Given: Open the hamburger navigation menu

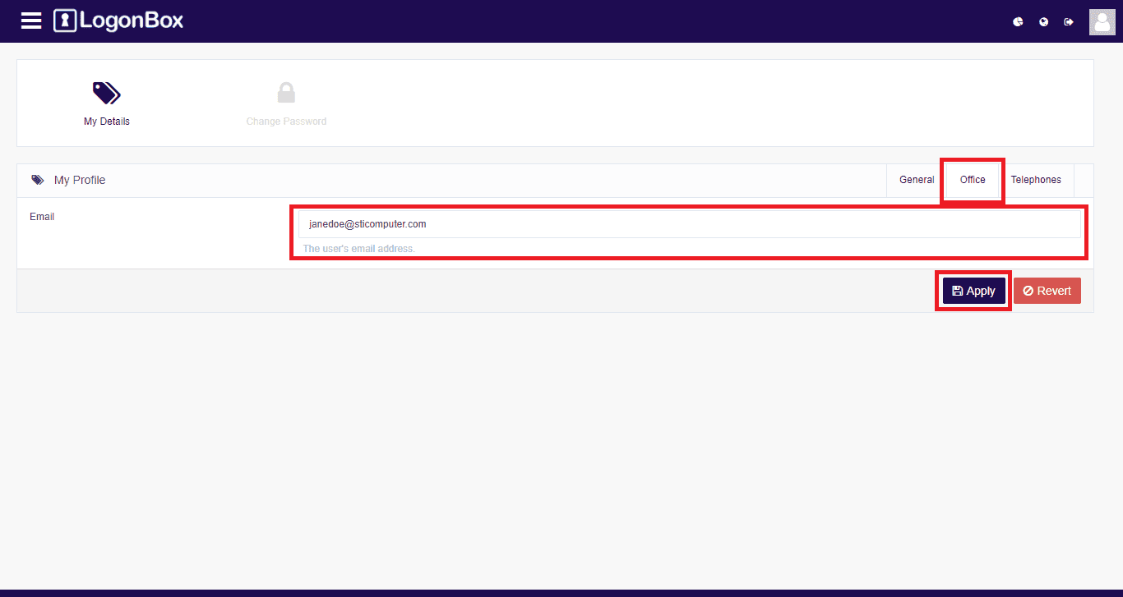Looking at the screenshot, I should pyautogui.click(x=31, y=21).
